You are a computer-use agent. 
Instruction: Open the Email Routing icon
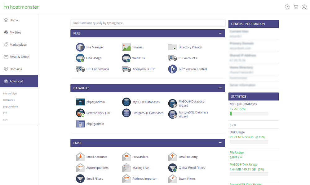172,157
